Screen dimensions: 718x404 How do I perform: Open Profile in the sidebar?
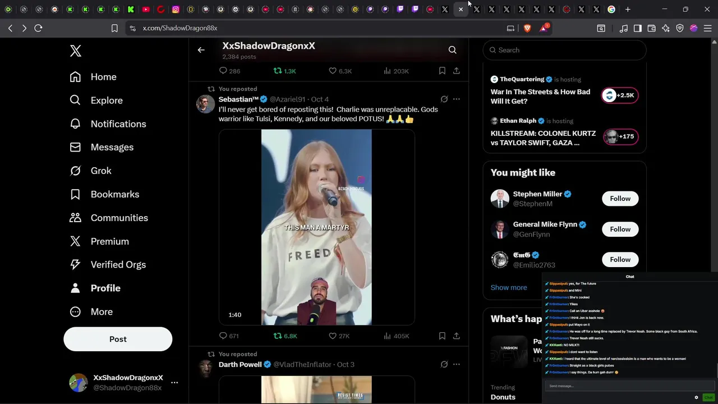tap(95, 288)
